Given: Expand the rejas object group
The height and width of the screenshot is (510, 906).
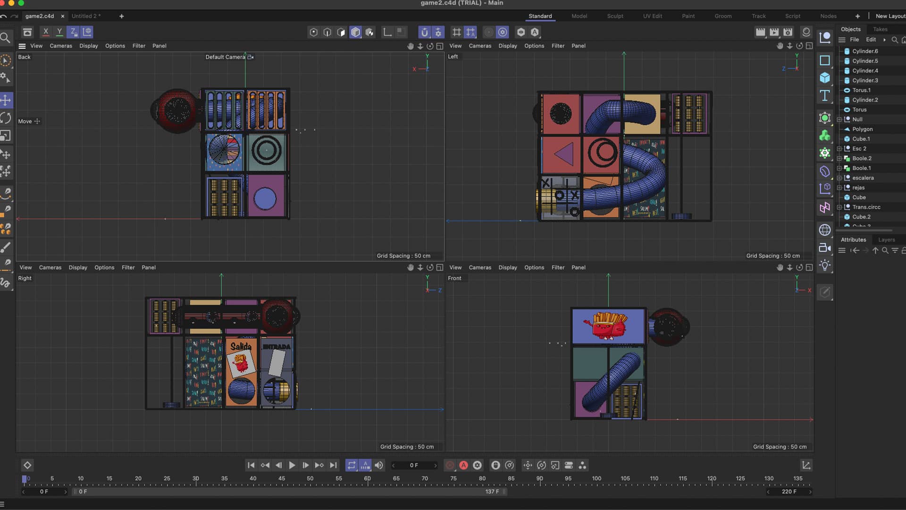Looking at the screenshot, I should click(x=839, y=188).
